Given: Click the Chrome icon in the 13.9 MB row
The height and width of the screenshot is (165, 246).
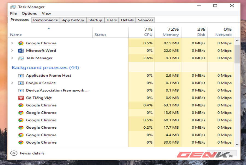Looking at the screenshot, I should (21, 113).
